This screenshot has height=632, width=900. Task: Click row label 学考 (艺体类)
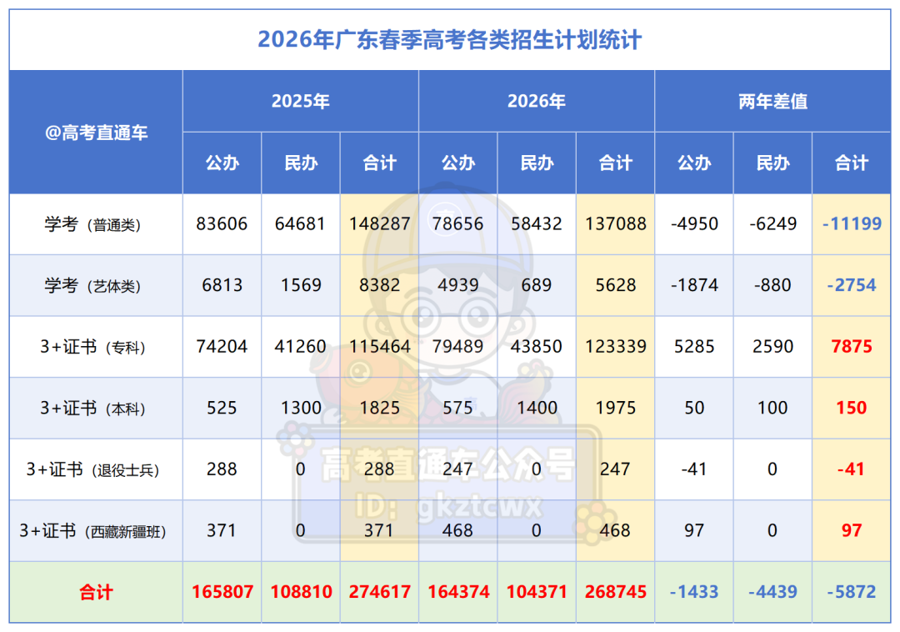[x=92, y=285]
